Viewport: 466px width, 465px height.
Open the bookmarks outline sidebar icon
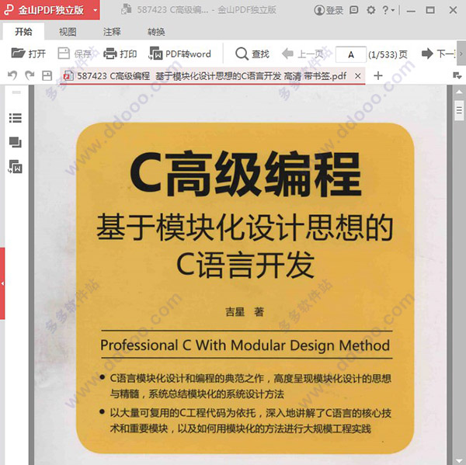(x=16, y=118)
